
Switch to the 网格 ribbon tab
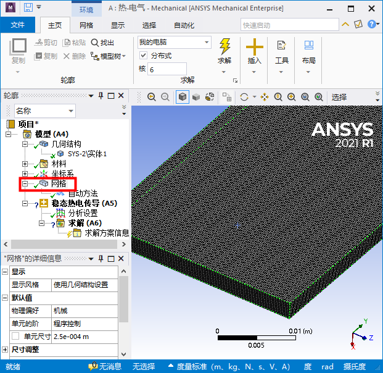(87, 25)
